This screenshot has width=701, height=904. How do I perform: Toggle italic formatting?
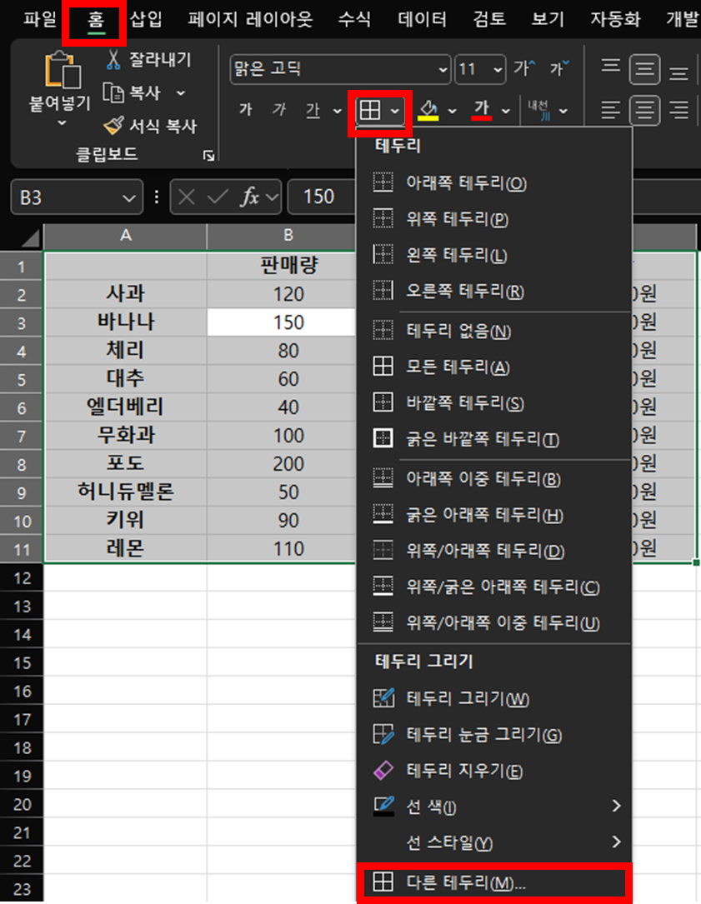pyautogui.click(x=279, y=110)
